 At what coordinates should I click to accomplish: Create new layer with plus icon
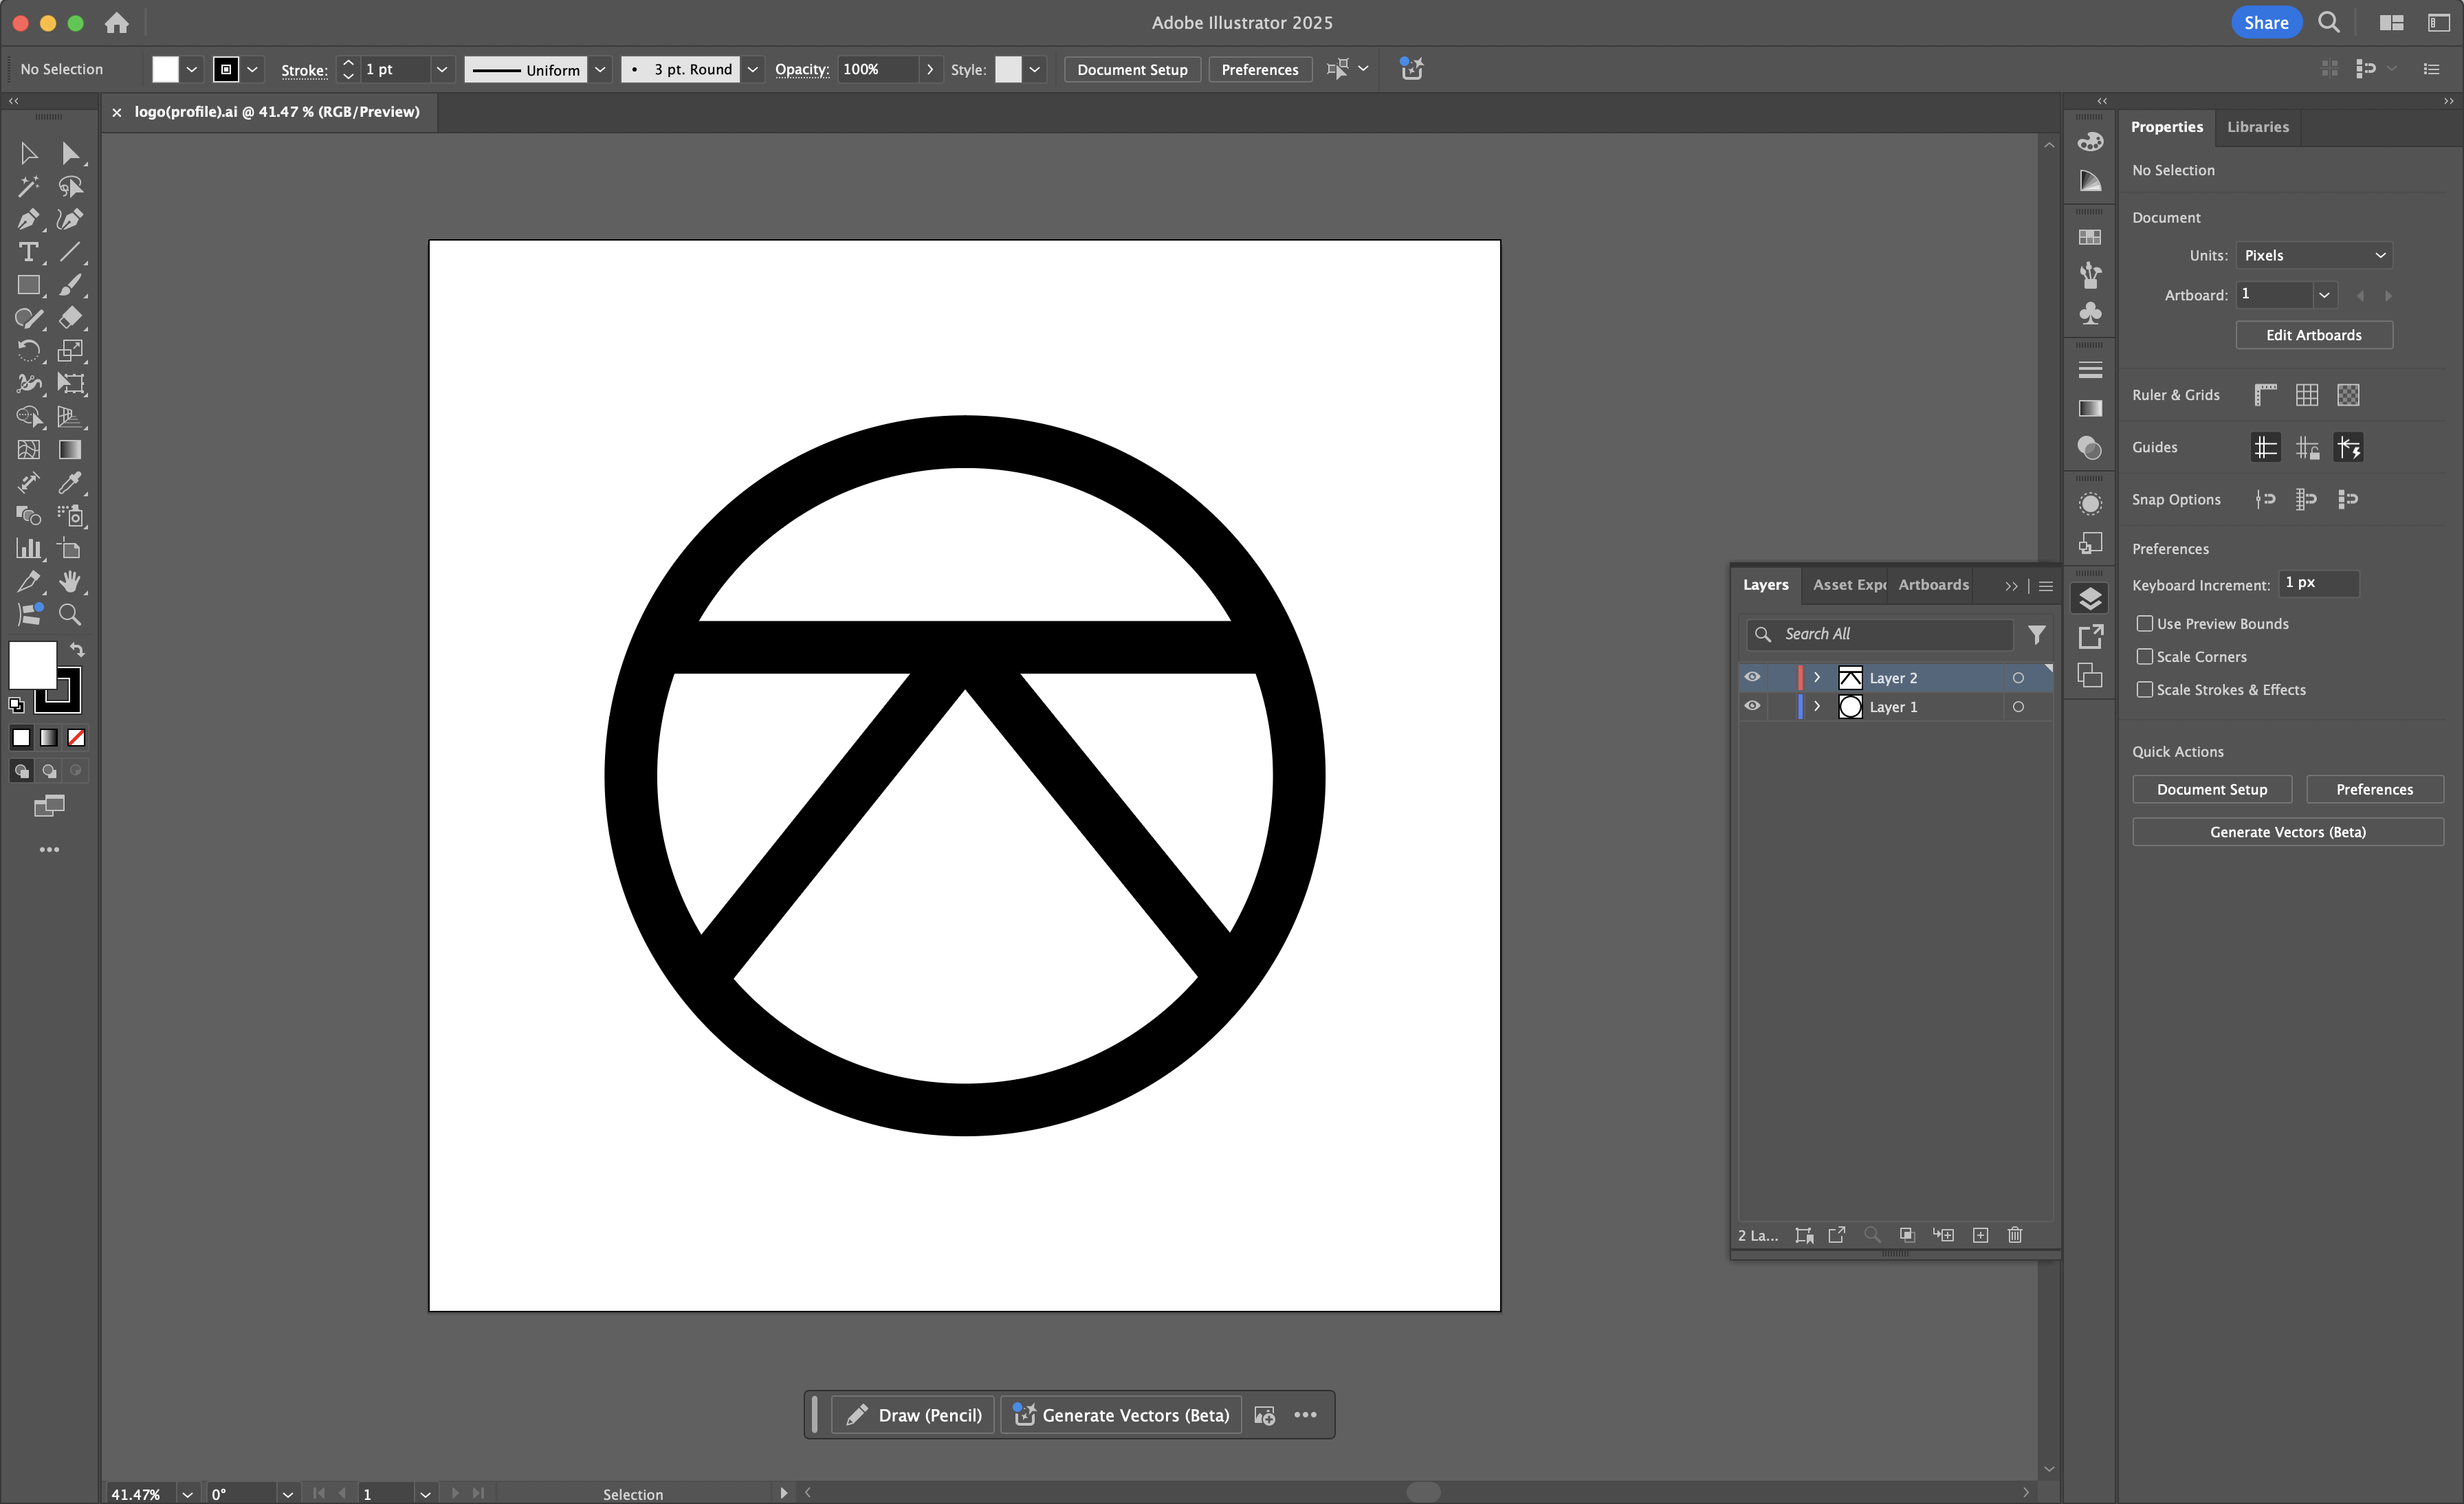tap(1980, 1235)
